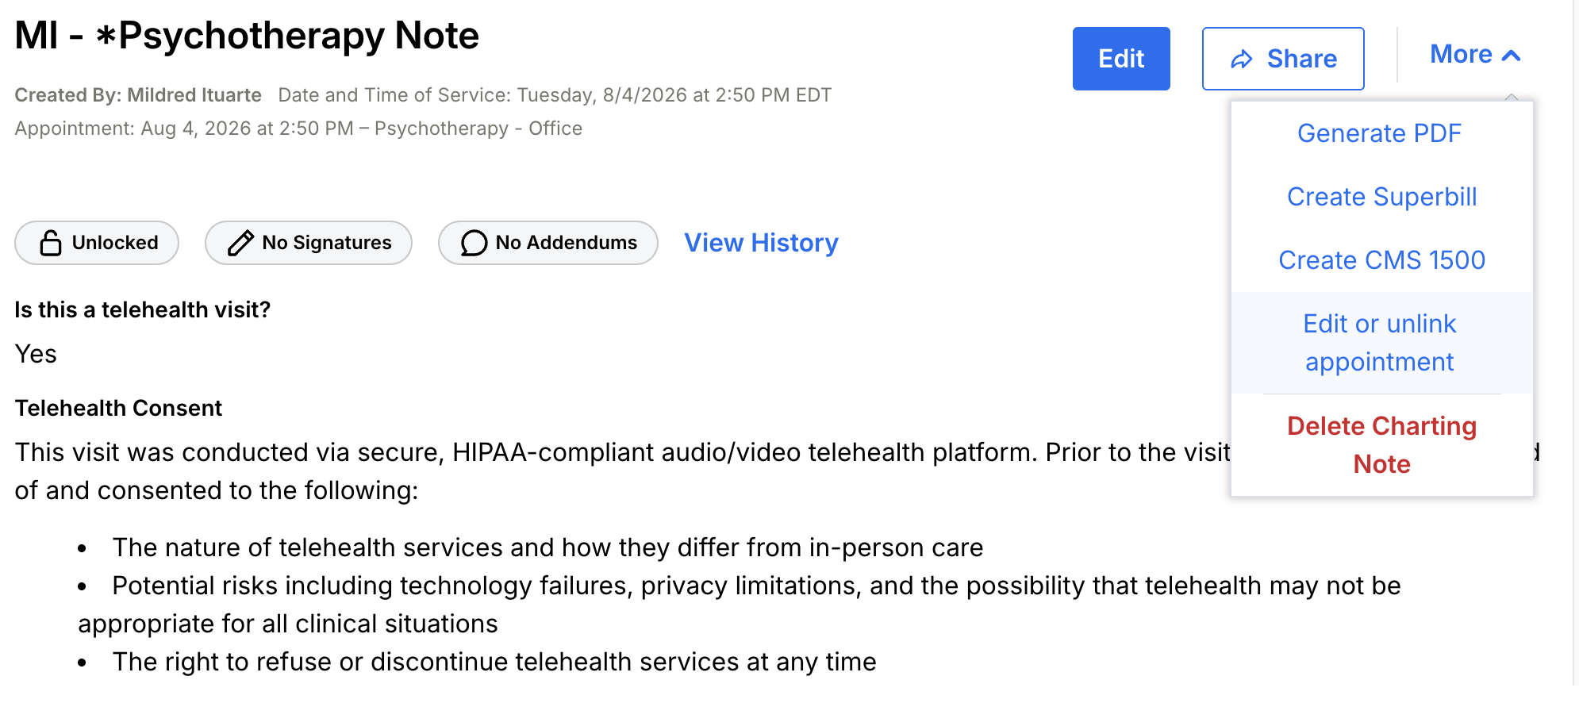Collapse the More menu chevron

[x=1512, y=56]
